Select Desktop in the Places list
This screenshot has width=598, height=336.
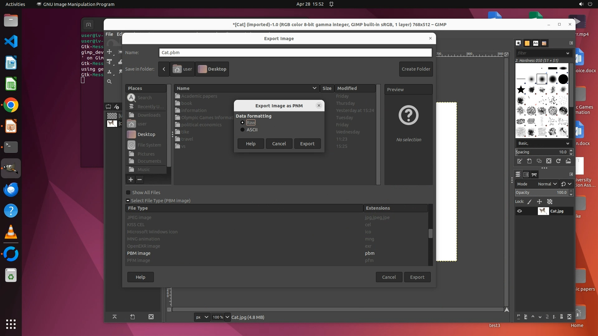[146, 134]
